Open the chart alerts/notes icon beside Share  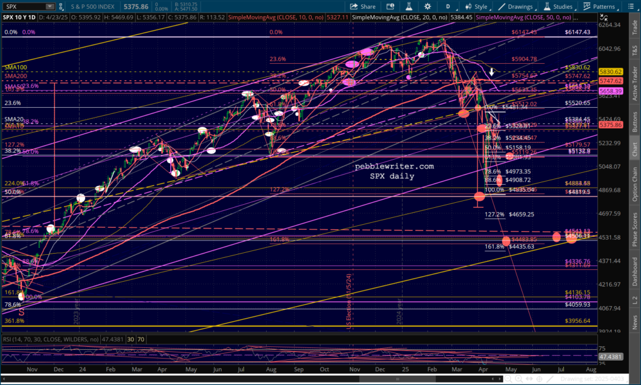click(391, 6)
